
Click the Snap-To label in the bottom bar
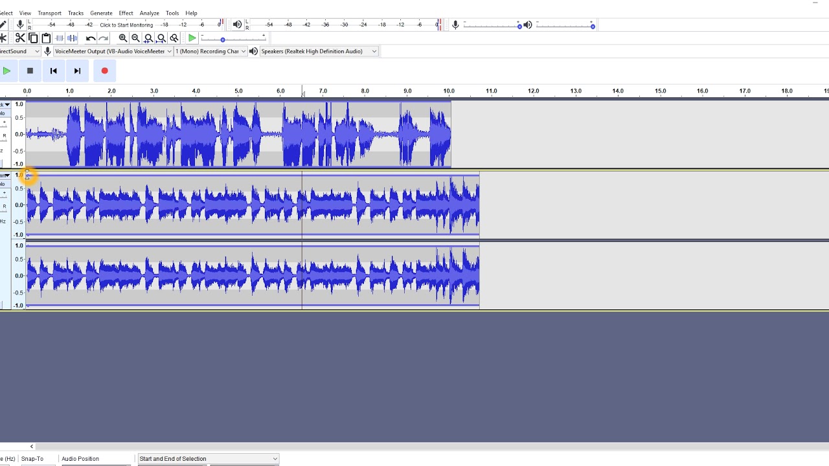(32, 459)
